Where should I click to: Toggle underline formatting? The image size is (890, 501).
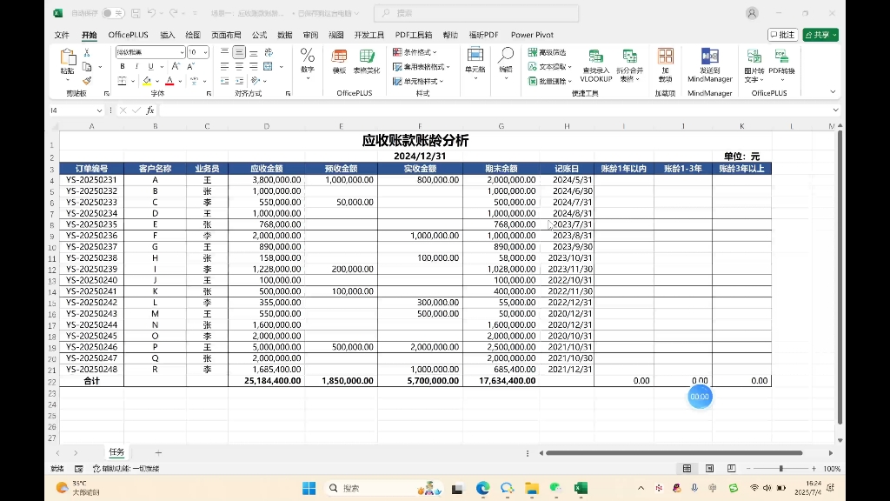[x=150, y=66]
